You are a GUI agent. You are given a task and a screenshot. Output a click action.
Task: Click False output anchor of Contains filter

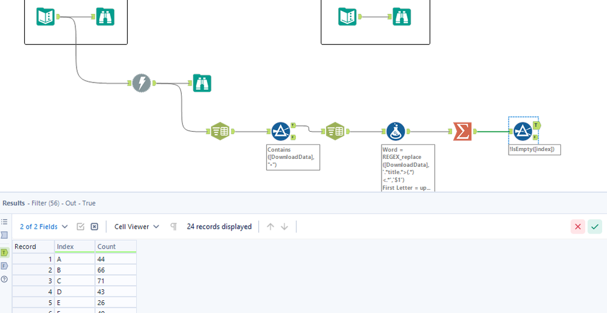pyautogui.click(x=293, y=137)
